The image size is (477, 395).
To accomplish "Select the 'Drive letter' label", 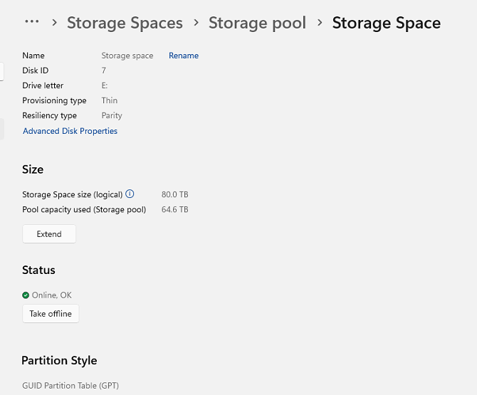I will point(43,85).
